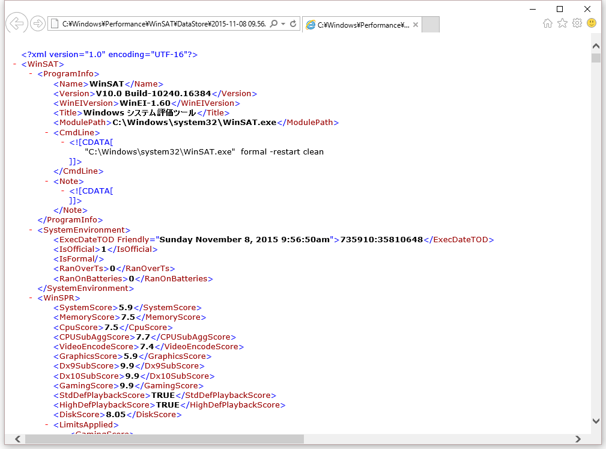
Task: Click the Dx10SubScore 9.9 line
Action: (x=134, y=376)
